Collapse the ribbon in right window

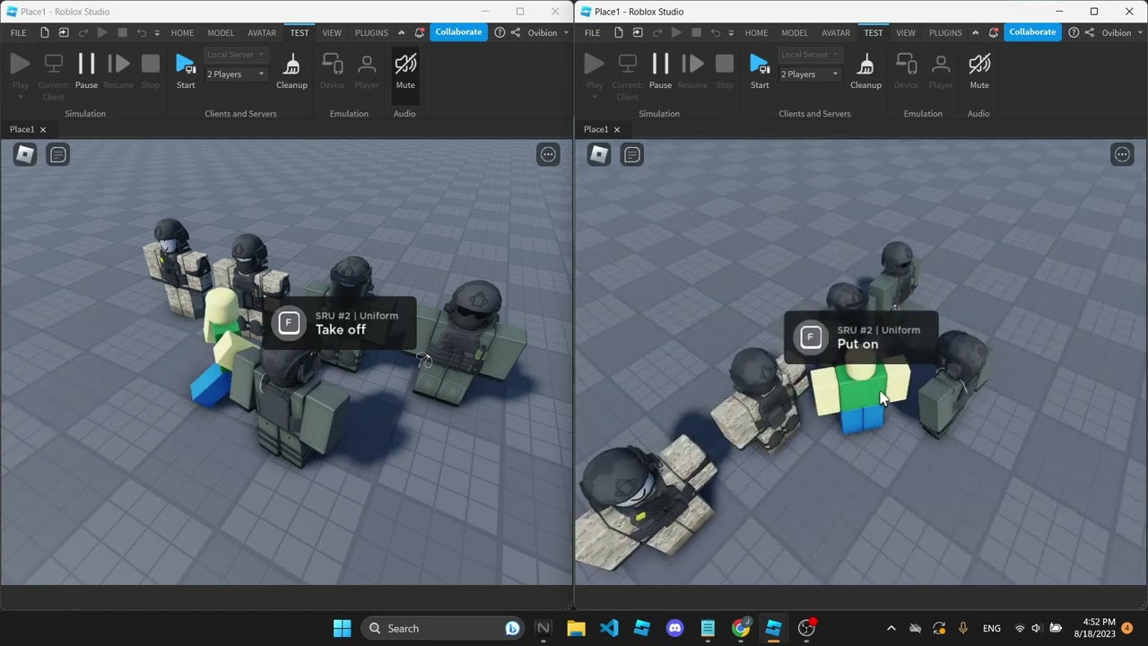(975, 33)
